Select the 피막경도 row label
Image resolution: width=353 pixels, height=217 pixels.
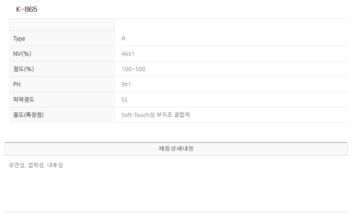click(x=24, y=100)
